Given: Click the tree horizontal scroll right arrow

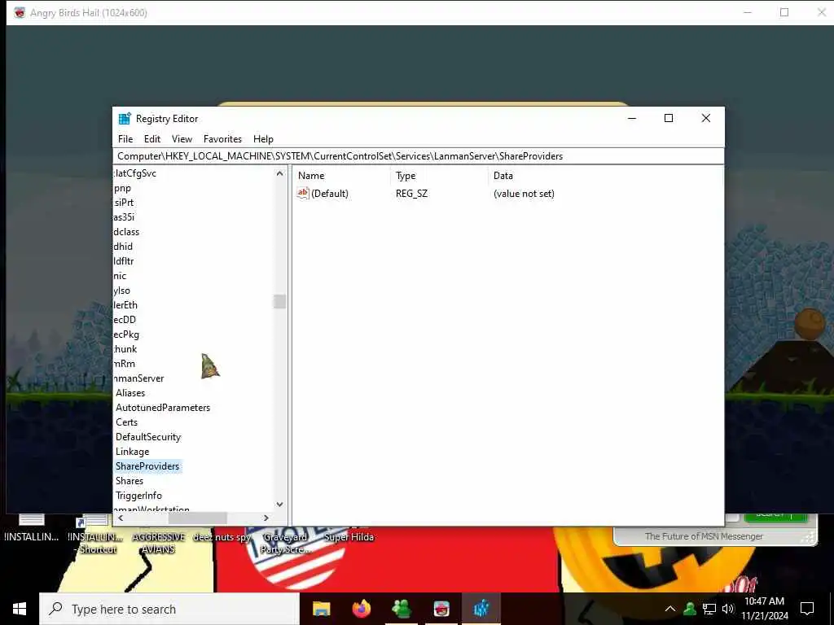Looking at the screenshot, I should [266, 518].
